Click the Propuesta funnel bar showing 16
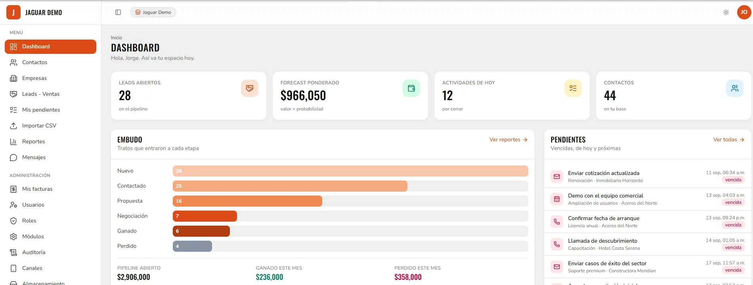 [247, 201]
